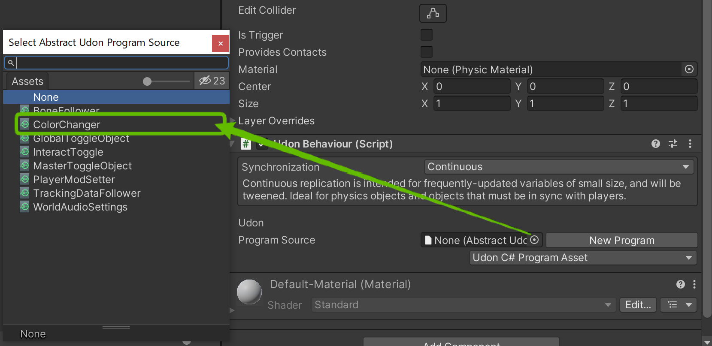The height and width of the screenshot is (346, 712).
Task: Enable the Provides Contacts checkbox
Action: tap(426, 52)
